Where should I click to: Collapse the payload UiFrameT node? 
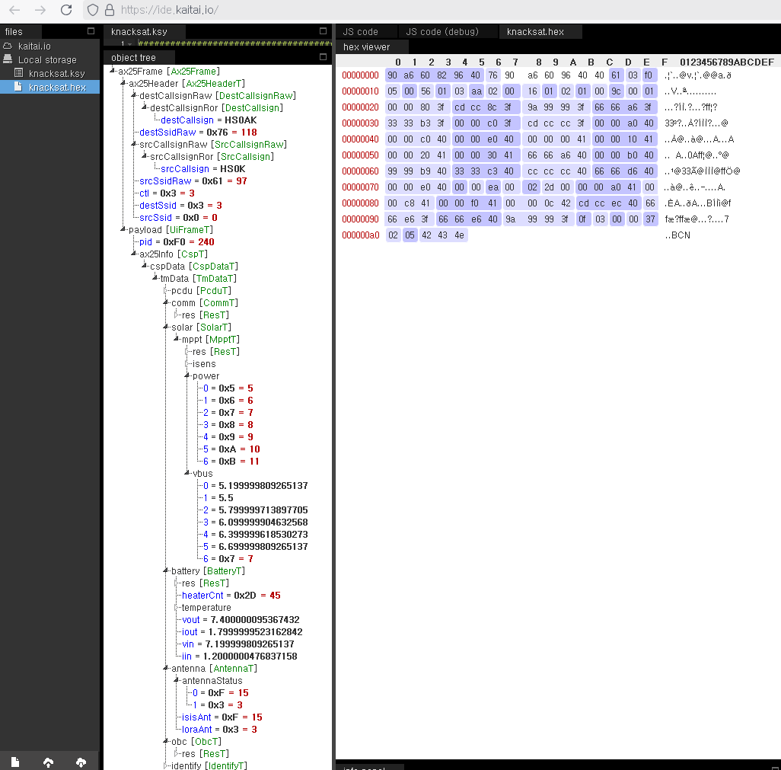(123, 229)
